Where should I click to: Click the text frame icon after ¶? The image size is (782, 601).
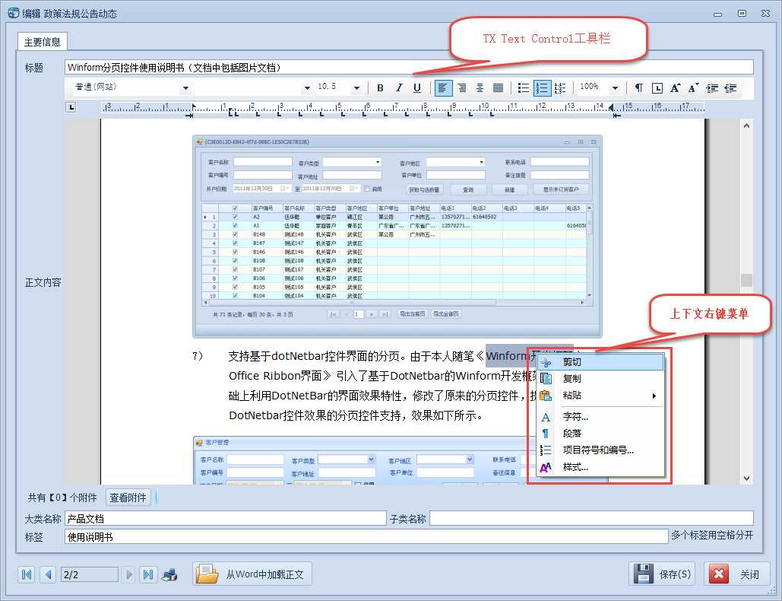(657, 88)
